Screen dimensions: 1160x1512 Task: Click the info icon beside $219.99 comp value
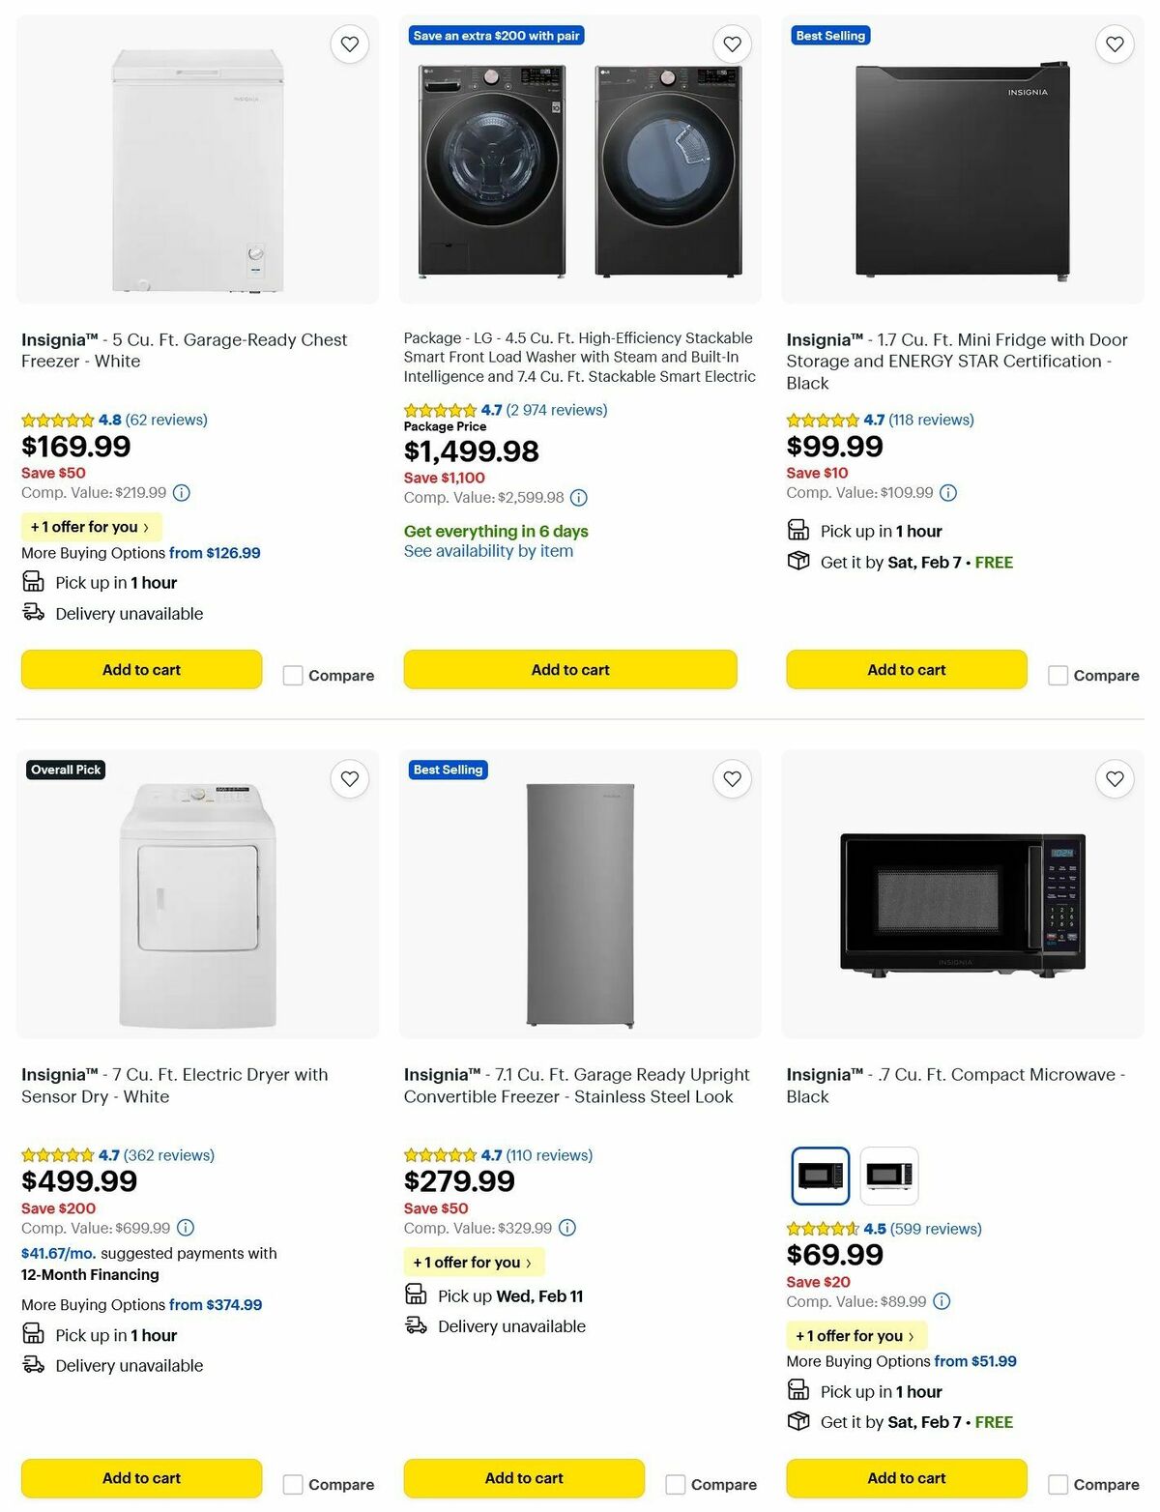180,493
